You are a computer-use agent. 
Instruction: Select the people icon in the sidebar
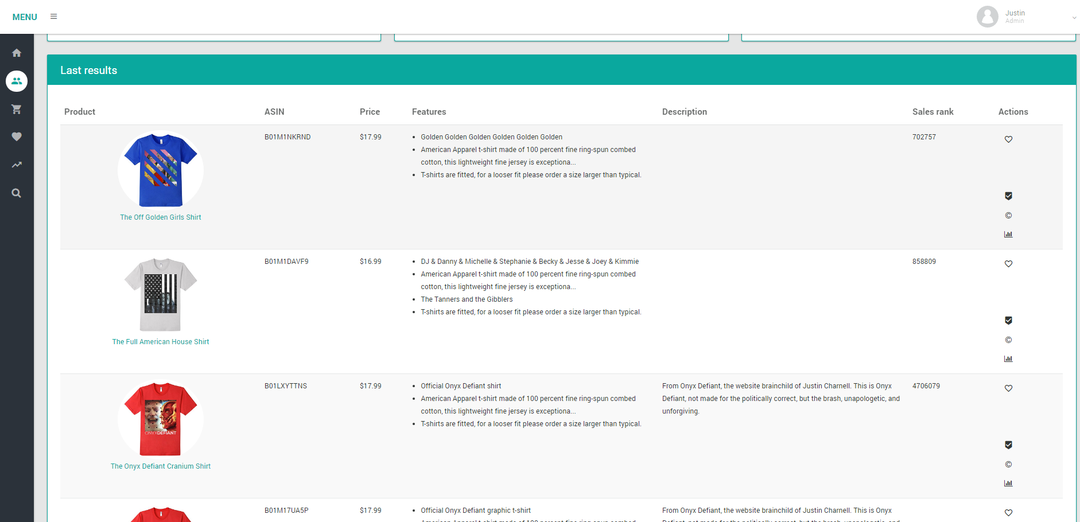17,81
